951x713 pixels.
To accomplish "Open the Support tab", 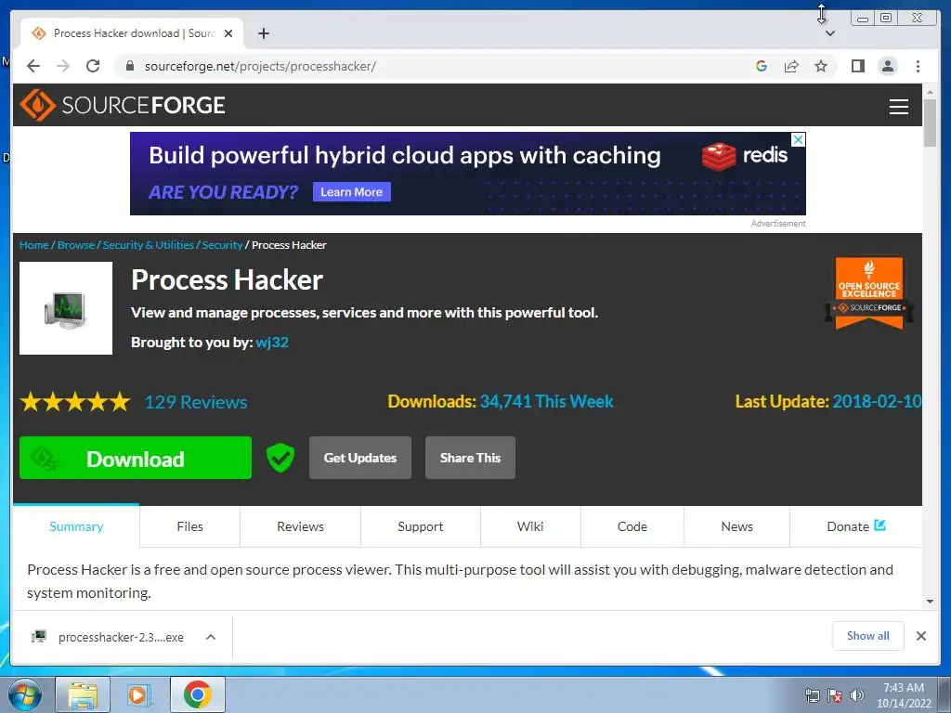I will (x=421, y=526).
